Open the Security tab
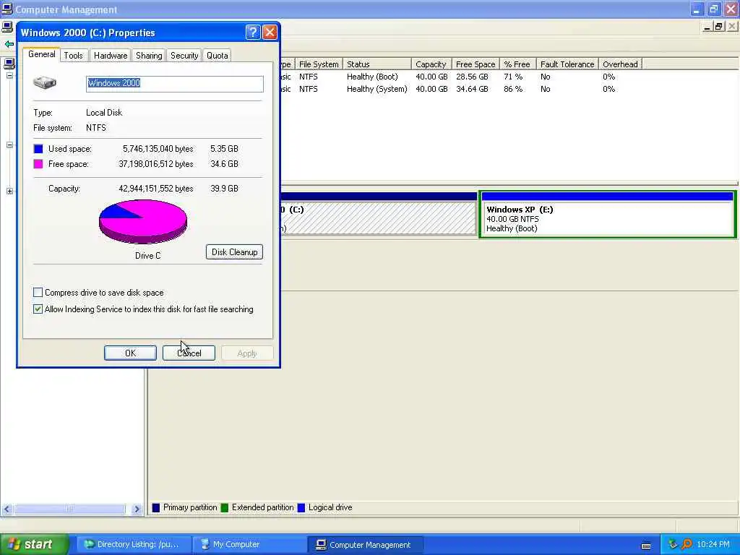The height and width of the screenshot is (555, 740). point(184,56)
